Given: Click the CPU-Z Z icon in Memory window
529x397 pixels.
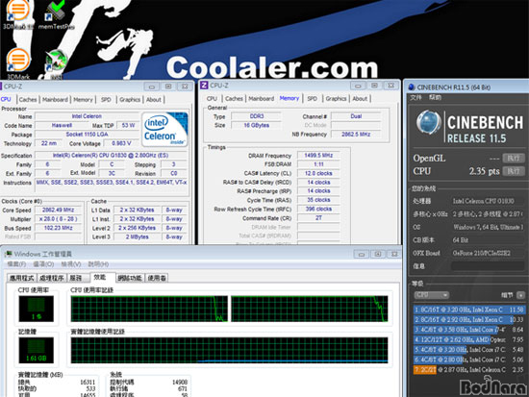Looking at the screenshot, I should pyautogui.click(x=204, y=86).
